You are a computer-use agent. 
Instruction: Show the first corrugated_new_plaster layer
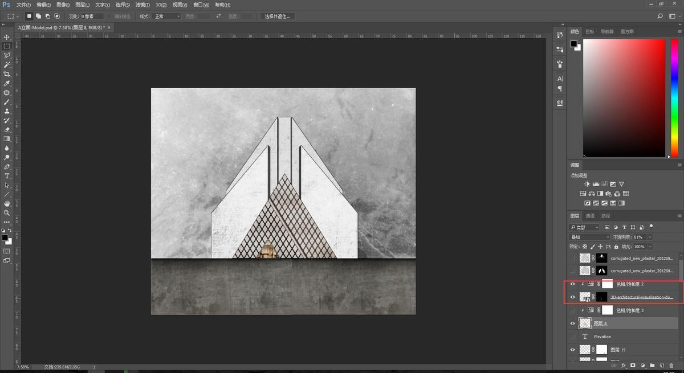(573, 257)
